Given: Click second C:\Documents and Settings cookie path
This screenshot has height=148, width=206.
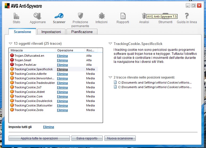Looking at the screenshot, I should tap(155, 87).
